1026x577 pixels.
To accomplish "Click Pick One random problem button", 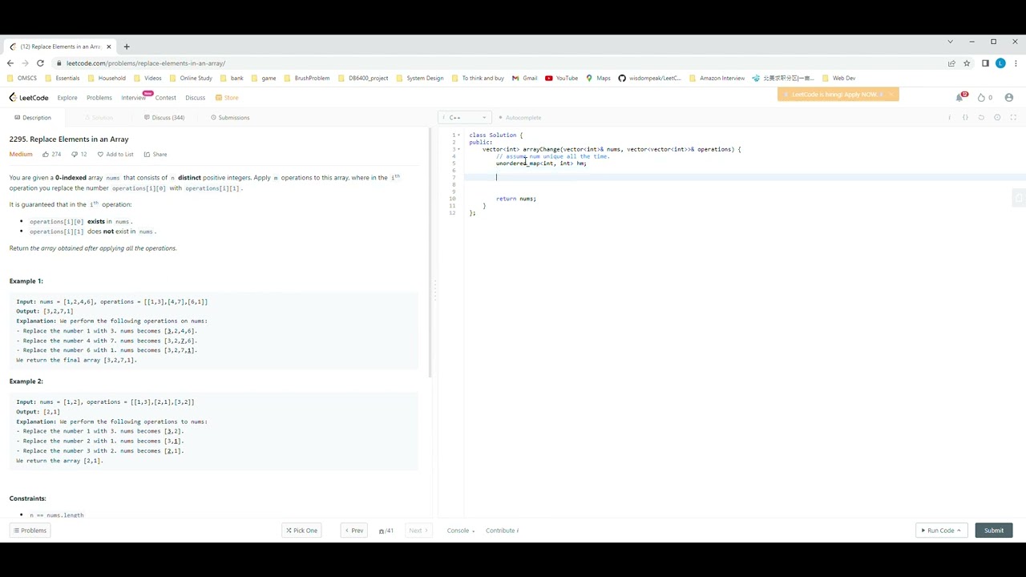I will (x=302, y=531).
